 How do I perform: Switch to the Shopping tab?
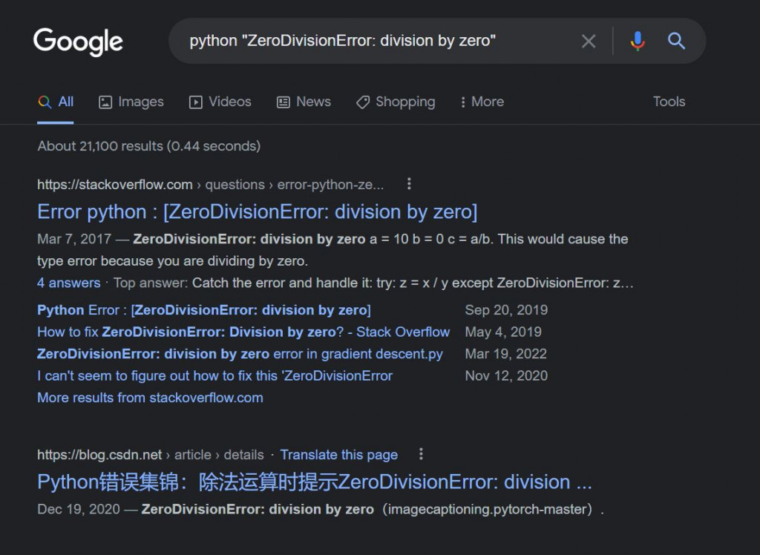(x=396, y=102)
